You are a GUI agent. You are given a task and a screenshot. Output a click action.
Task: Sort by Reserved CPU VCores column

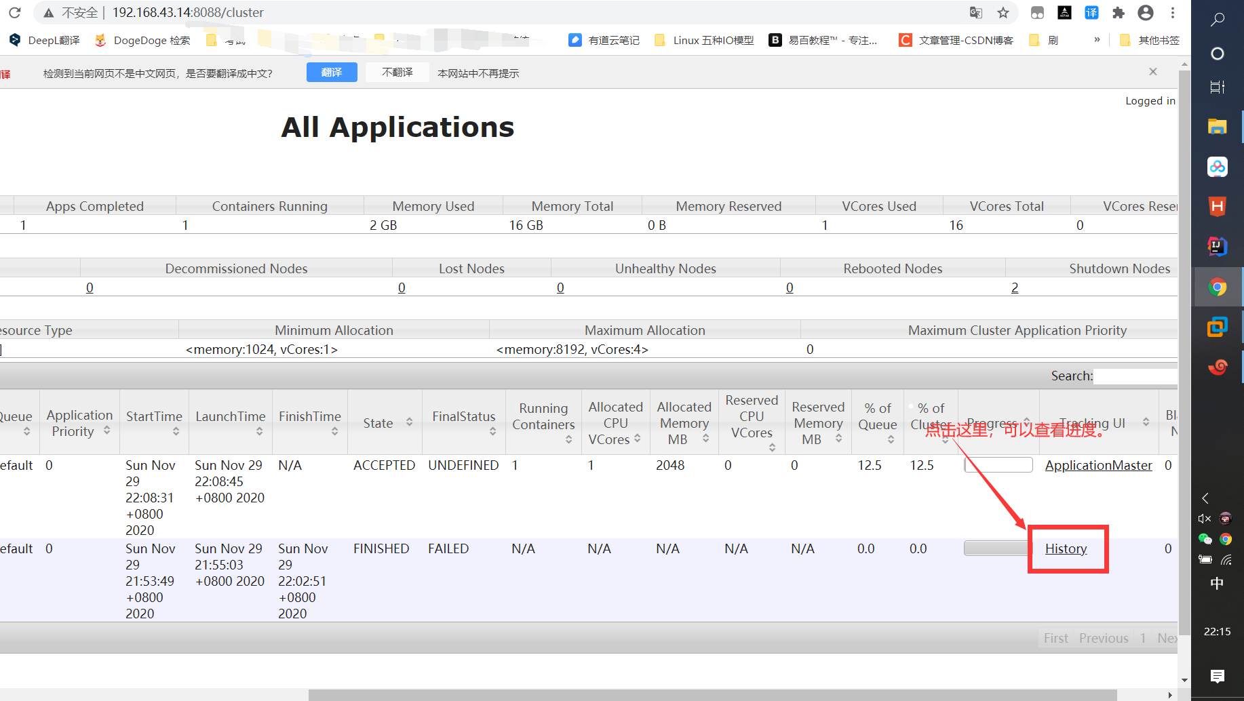(x=752, y=423)
